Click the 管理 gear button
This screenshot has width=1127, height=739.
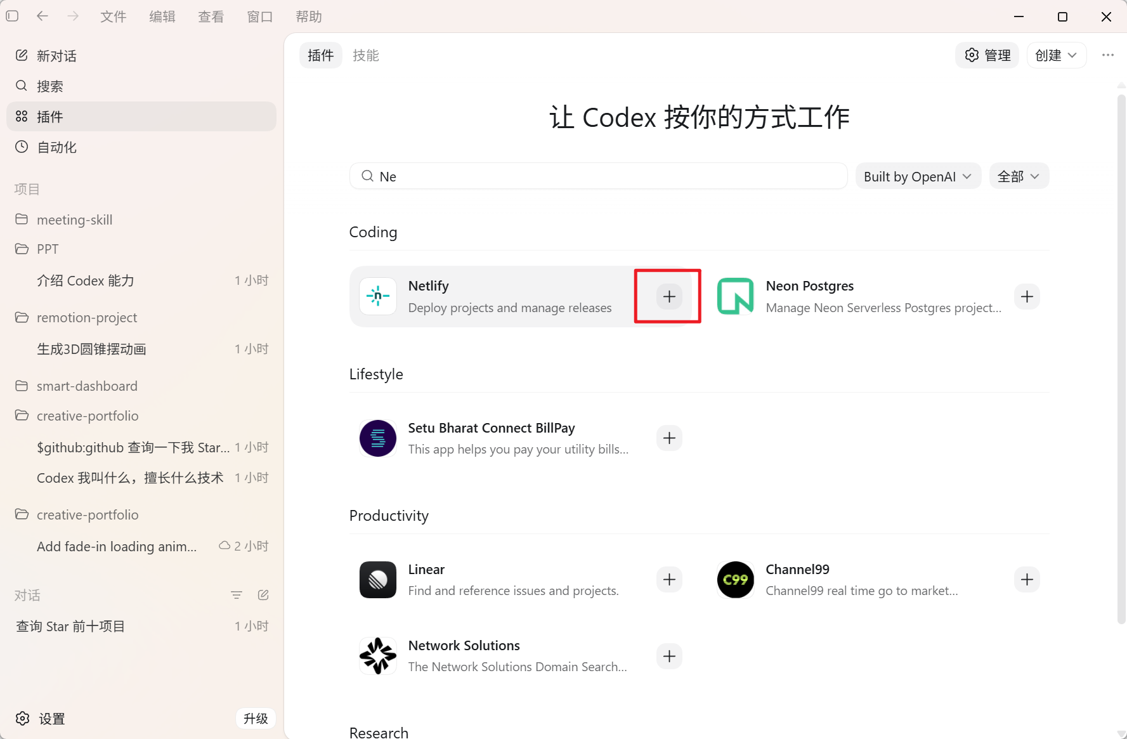coord(987,55)
